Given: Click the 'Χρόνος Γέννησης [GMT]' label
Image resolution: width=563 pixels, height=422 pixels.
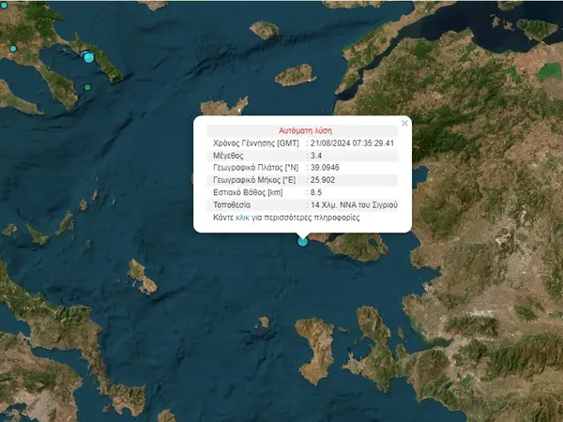Looking at the screenshot, I should pyautogui.click(x=246, y=143).
